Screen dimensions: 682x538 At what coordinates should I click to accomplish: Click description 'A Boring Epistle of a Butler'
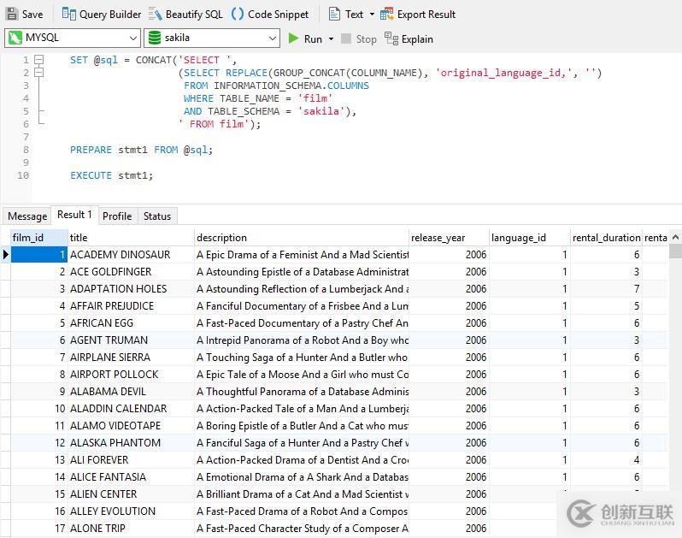point(301,426)
